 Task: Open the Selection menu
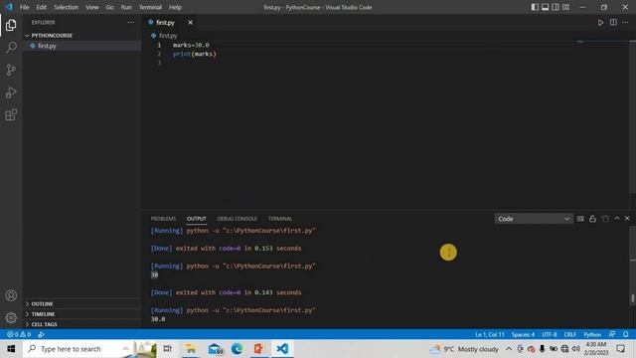(x=67, y=7)
